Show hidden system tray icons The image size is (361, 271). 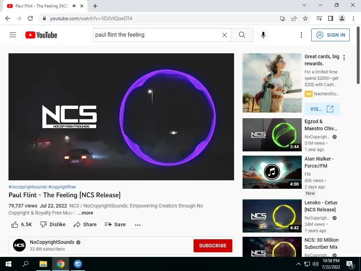(298, 264)
